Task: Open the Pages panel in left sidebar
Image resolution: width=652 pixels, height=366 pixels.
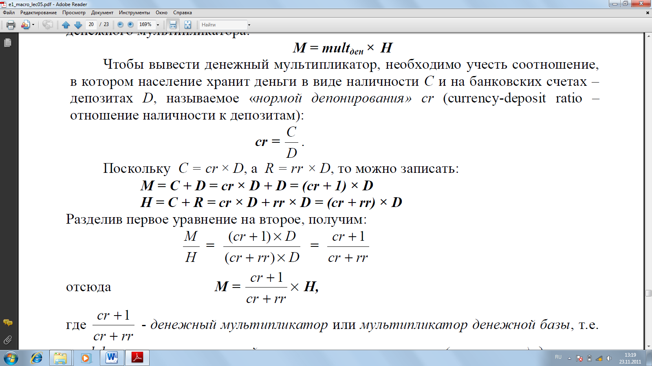Action: click(x=8, y=43)
